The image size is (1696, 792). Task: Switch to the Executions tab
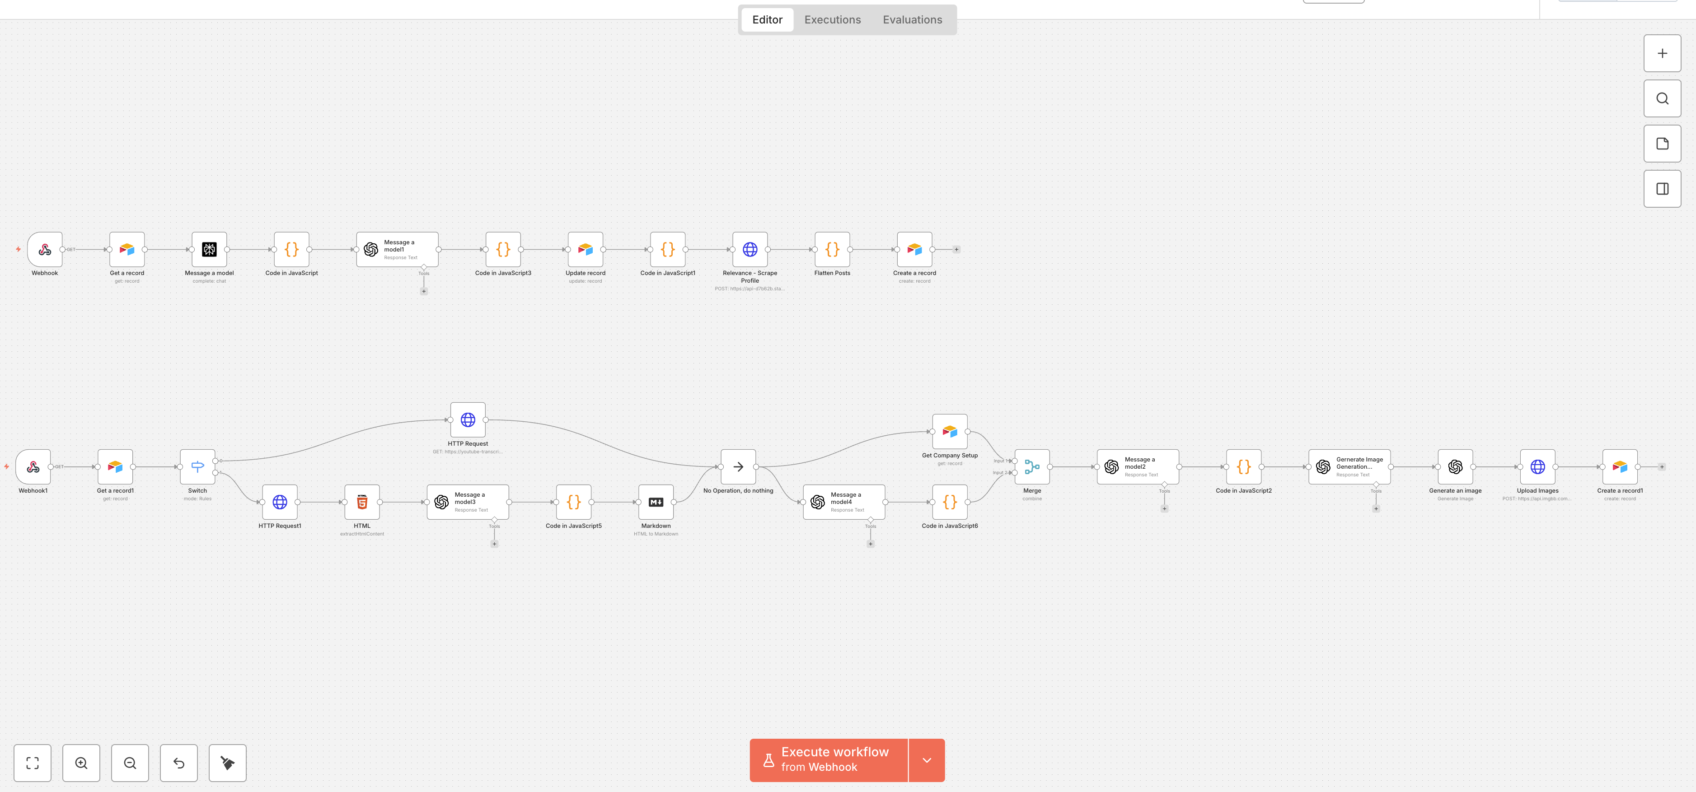click(832, 19)
